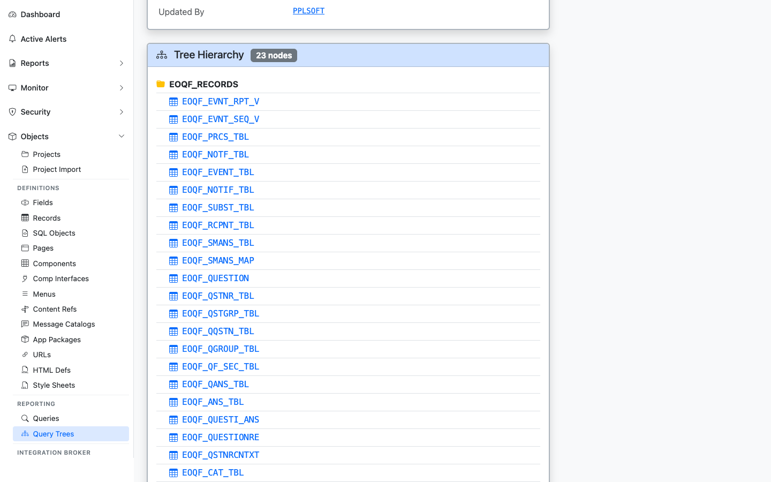
Task: Click the Reports document icon
Action: (12, 63)
